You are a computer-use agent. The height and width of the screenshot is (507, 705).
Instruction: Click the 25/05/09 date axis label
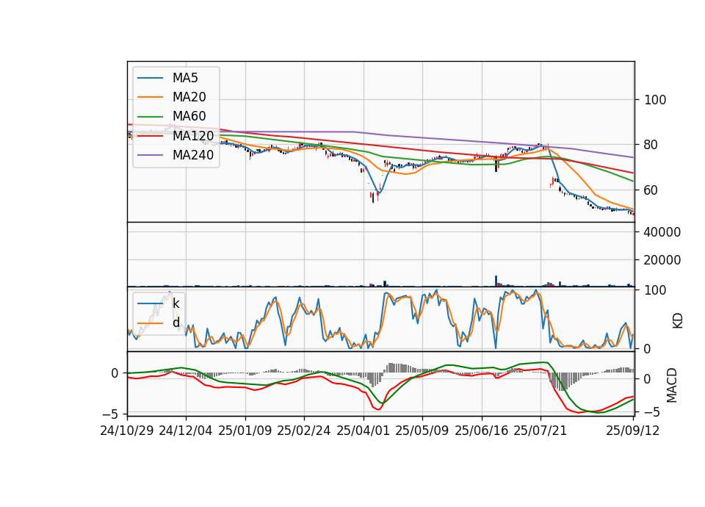point(422,431)
